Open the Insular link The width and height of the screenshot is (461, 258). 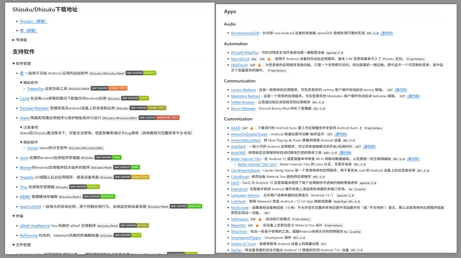pyautogui.click(x=32, y=148)
